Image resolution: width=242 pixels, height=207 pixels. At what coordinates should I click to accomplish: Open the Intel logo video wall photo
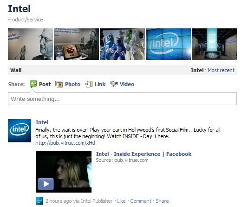pos(169,44)
